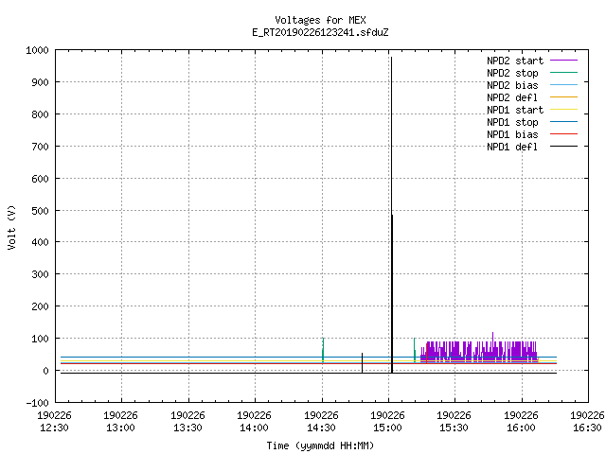This screenshot has height=454, width=606.
Task: Click the 400 y-axis tick value
Action: (x=40, y=242)
